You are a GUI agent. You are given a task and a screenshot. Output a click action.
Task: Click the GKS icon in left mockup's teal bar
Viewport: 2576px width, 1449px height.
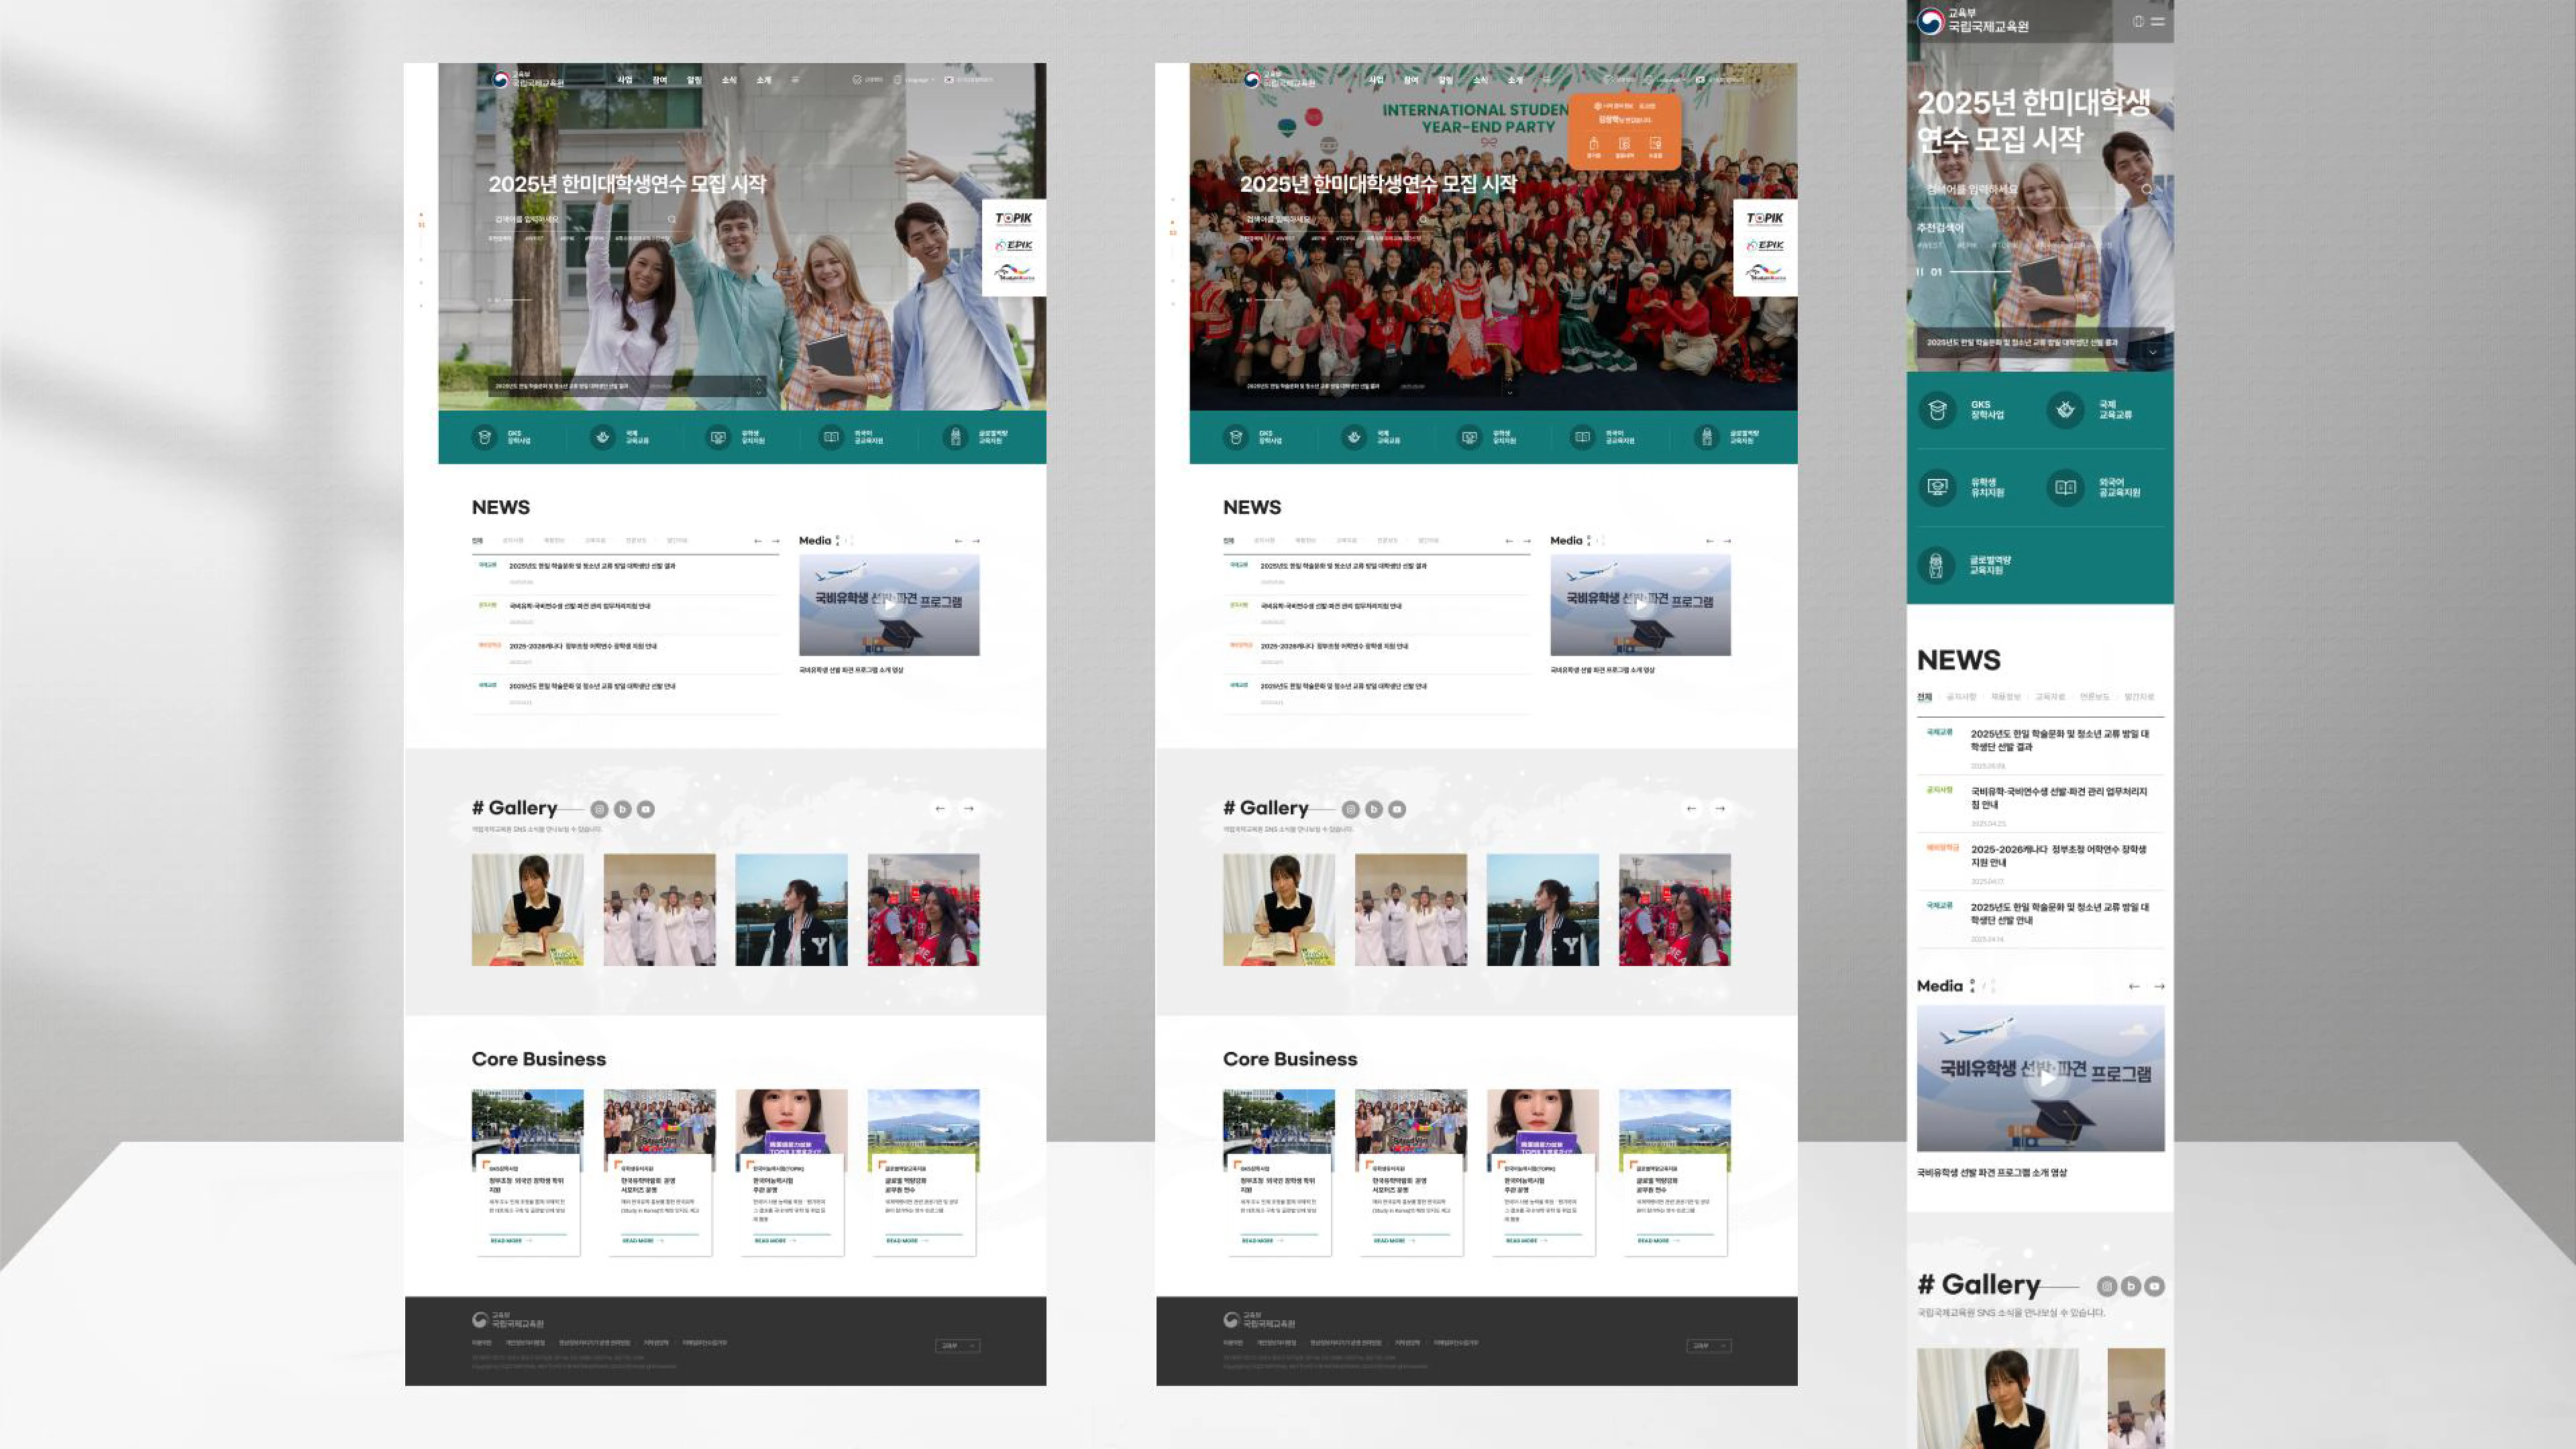coord(484,437)
